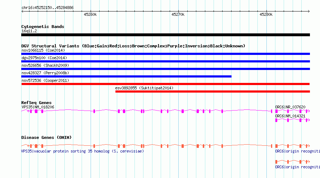Image resolution: width=320 pixels, height=178 pixels.
Task: Select the RefSeq Genes track title
Action: click(36, 103)
